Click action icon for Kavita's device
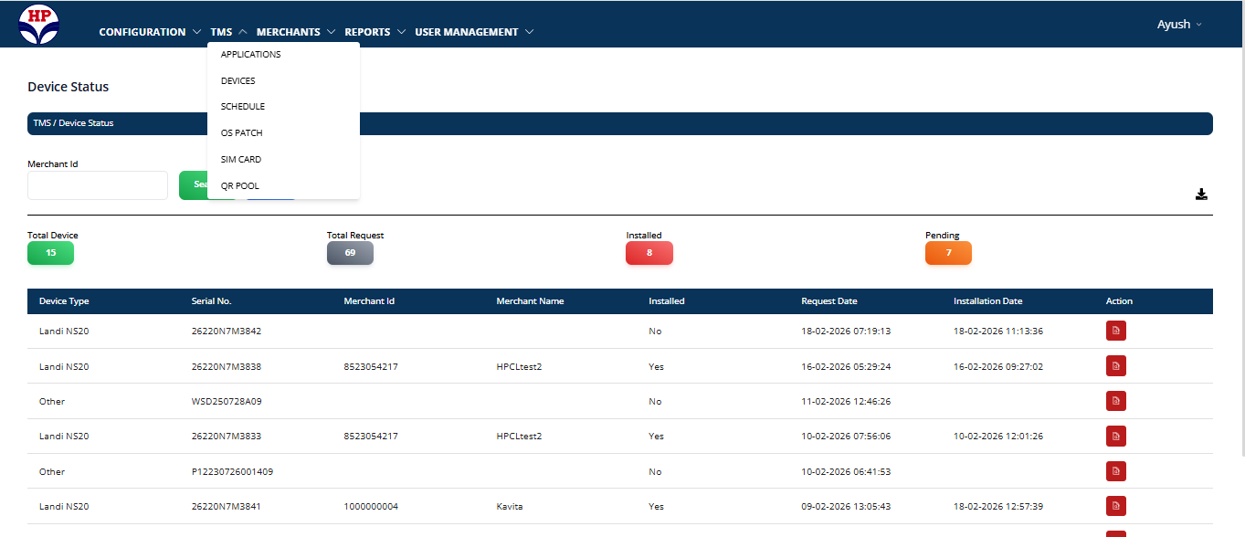The height and width of the screenshot is (537, 1245). (1115, 506)
